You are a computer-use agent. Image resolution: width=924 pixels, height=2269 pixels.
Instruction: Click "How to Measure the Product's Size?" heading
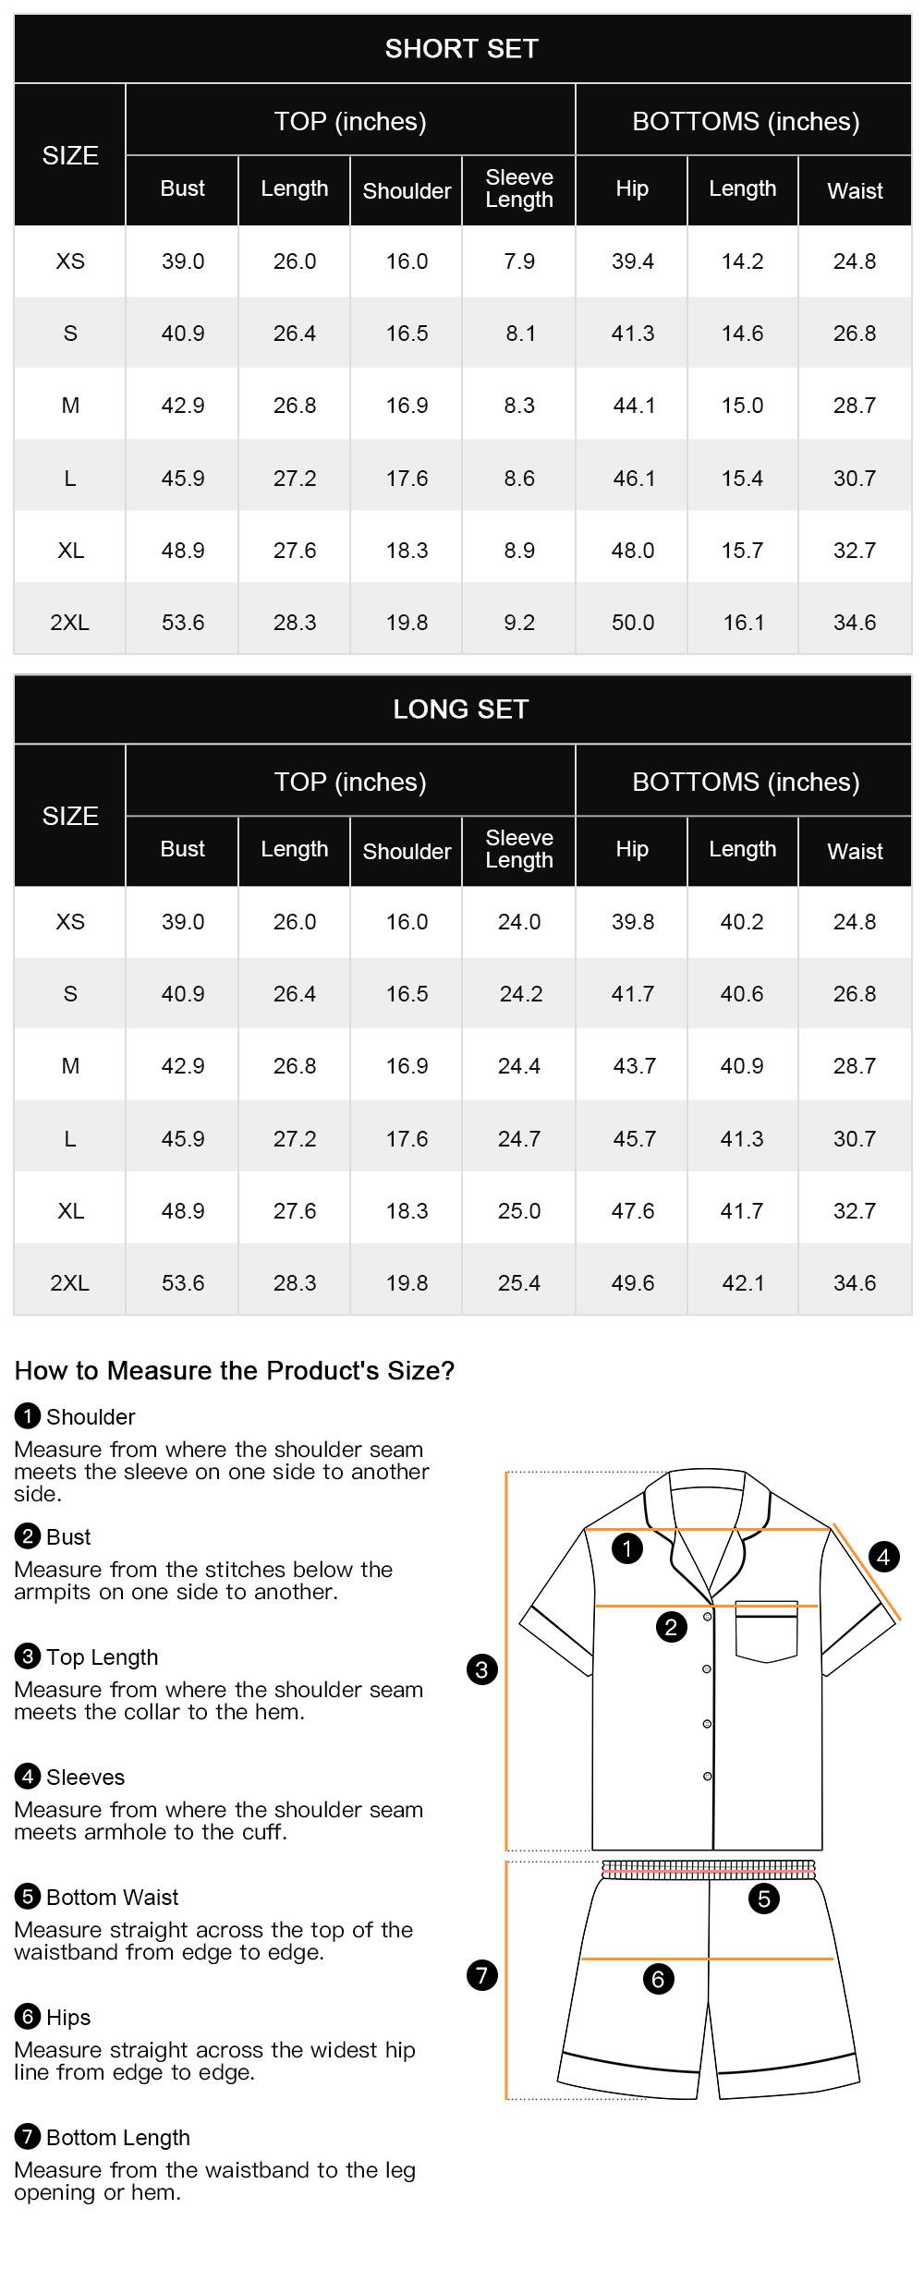click(235, 1370)
